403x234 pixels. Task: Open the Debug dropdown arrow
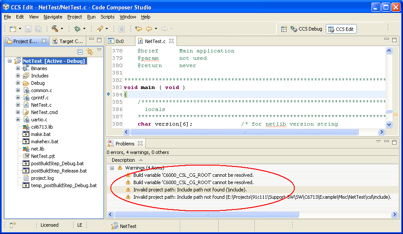pyautogui.click(x=84, y=29)
